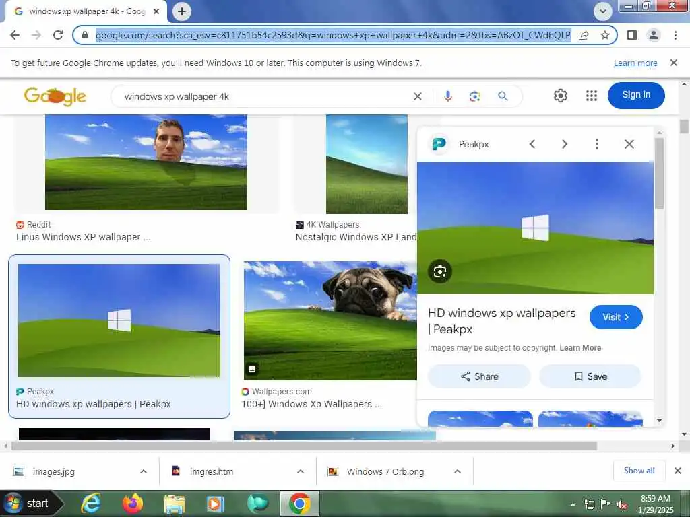The height and width of the screenshot is (517, 690).
Task: Select the windows xp wallpaper 4k tab
Action: pyautogui.click(x=86, y=11)
